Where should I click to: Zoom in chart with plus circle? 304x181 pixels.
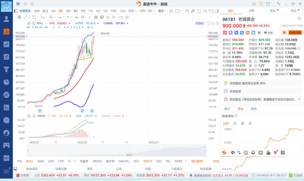click(x=218, y=23)
